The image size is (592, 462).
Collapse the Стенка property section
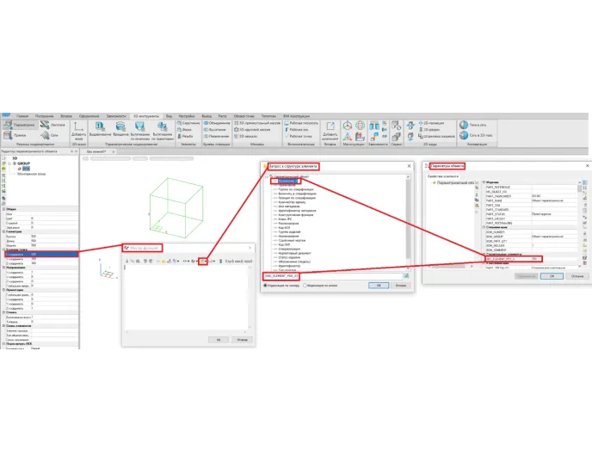pos(3,312)
